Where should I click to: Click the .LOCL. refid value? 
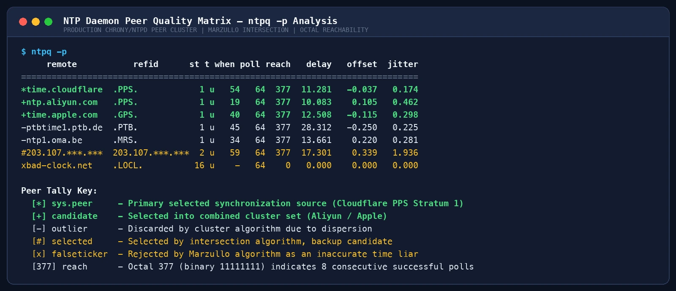coord(128,165)
